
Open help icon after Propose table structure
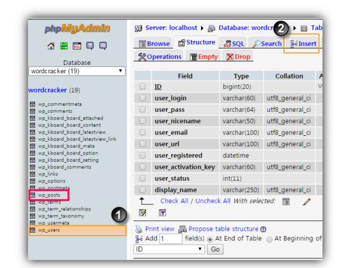pos(263,229)
